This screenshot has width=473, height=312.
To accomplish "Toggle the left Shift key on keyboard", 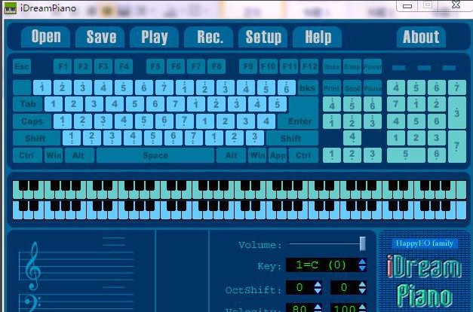I will (x=35, y=139).
